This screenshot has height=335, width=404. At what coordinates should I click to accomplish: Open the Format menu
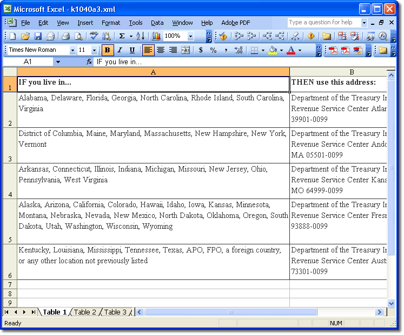click(111, 23)
